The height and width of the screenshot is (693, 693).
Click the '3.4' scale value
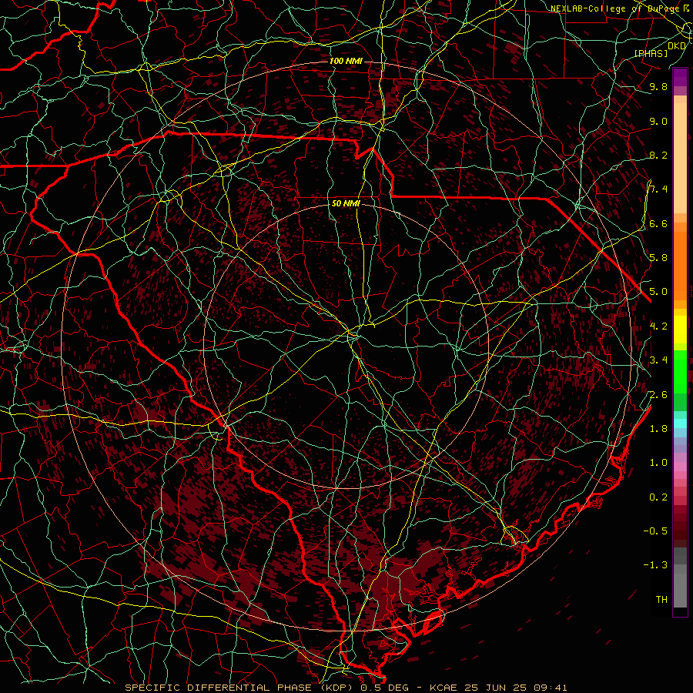(x=658, y=360)
